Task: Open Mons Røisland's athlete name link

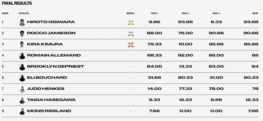Action: 49,111
